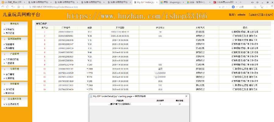Click the shopping cart toolbar icon
Image resolution: width=274 pixels, height=122 pixels.
[262, 7]
